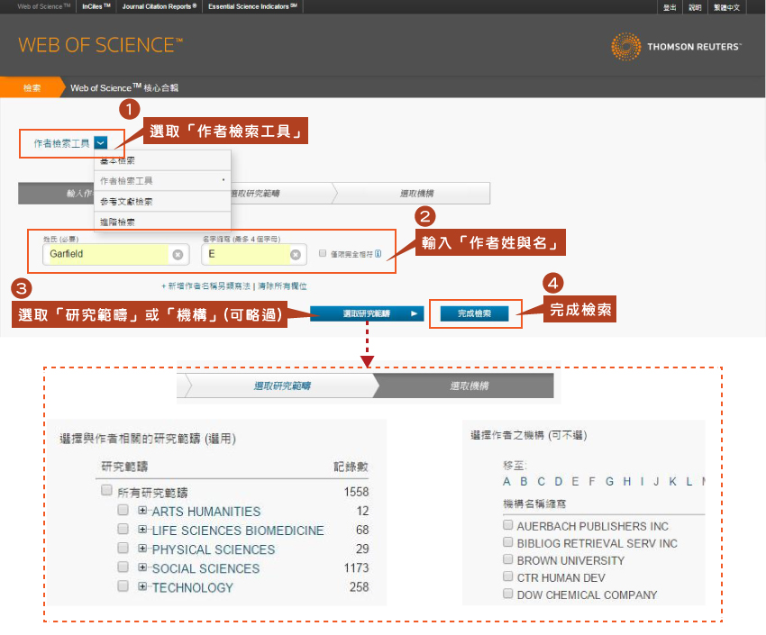Click the TECHNOLOGY record count 258
Image resolution: width=766 pixels, height=635 pixels.
(359, 586)
